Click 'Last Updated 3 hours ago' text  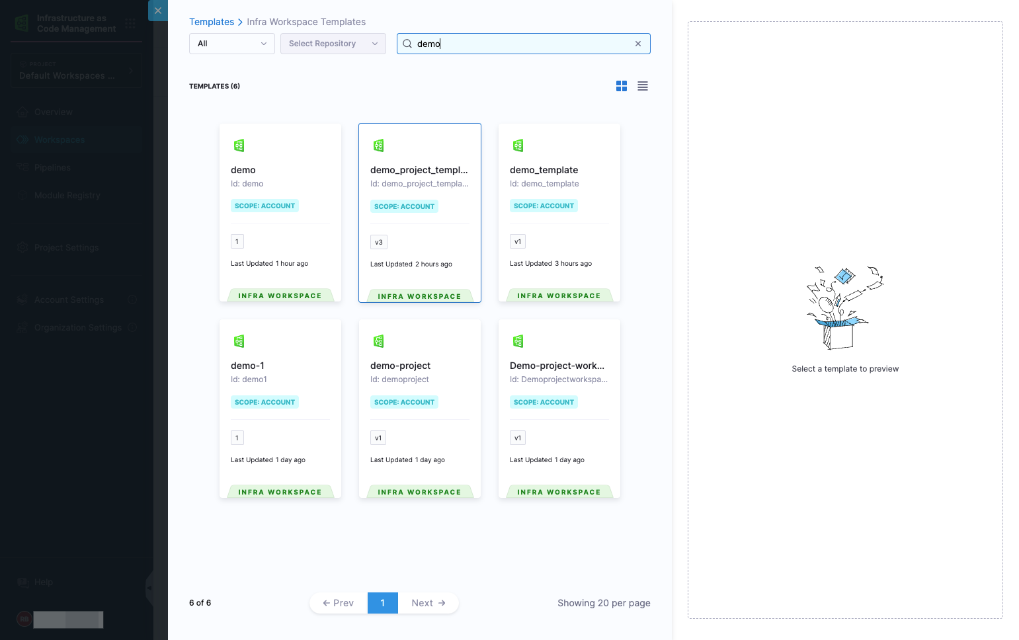coord(551,263)
